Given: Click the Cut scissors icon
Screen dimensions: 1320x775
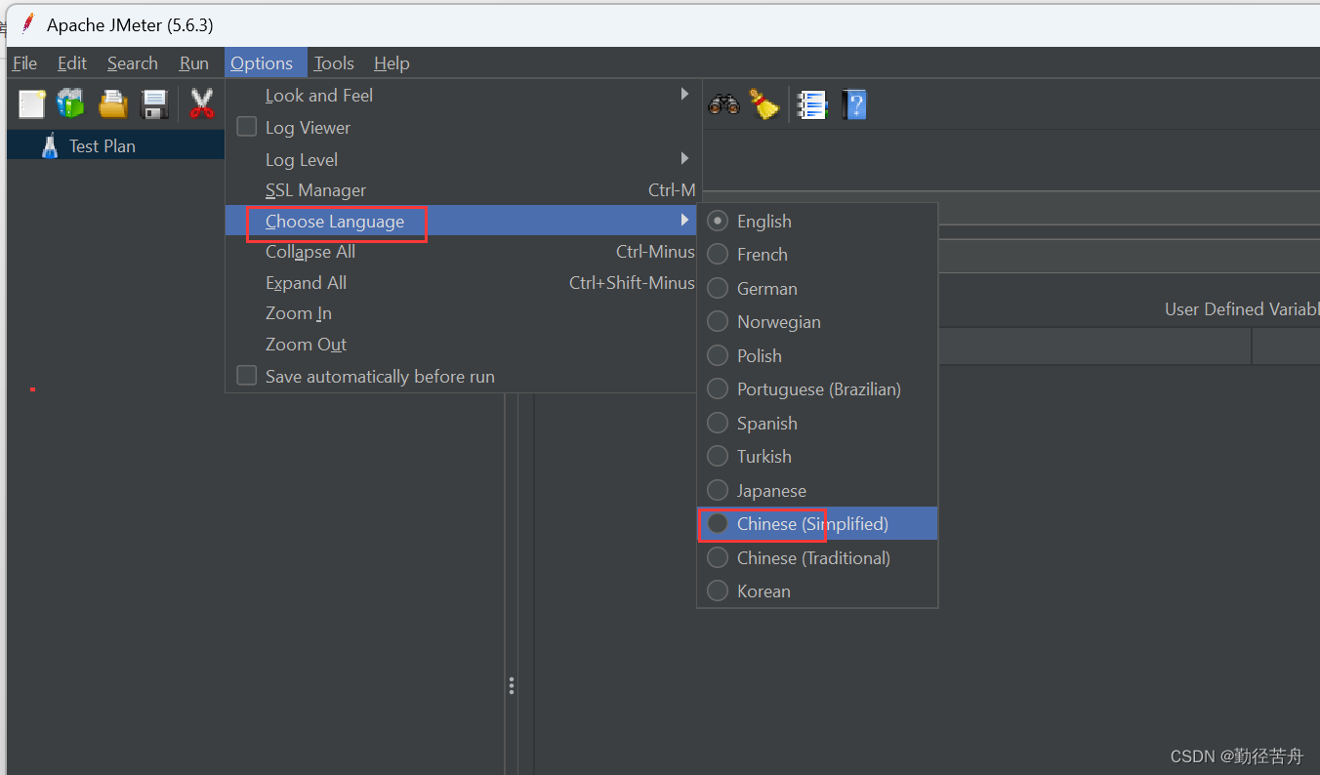Looking at the screenshot, I should [x=201, y=103].
